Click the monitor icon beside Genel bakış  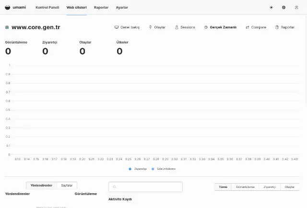pyautogui.click(x=117, y=27)
